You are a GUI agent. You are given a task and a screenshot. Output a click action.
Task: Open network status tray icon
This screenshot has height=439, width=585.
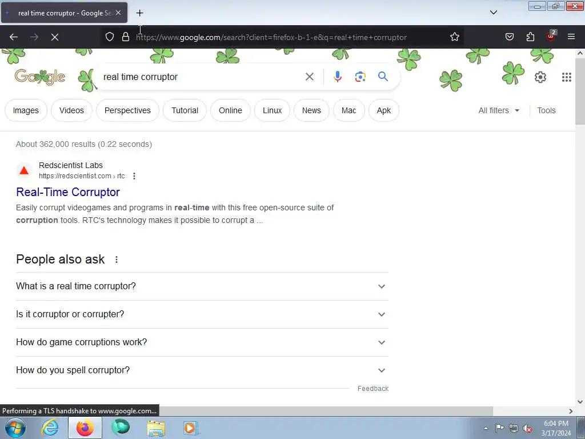pyautogui.click(x=514, y=428)
